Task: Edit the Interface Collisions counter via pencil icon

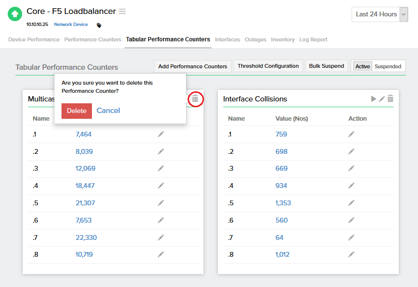Action: pyautogui.click(x=382, y=99)
